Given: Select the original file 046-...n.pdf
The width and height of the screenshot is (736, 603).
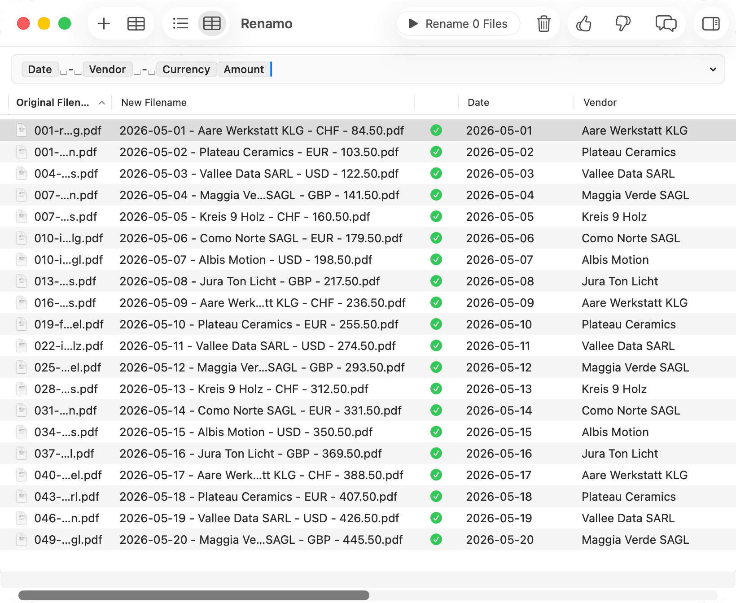Looking at the screenshot, I should click(67, 518).
